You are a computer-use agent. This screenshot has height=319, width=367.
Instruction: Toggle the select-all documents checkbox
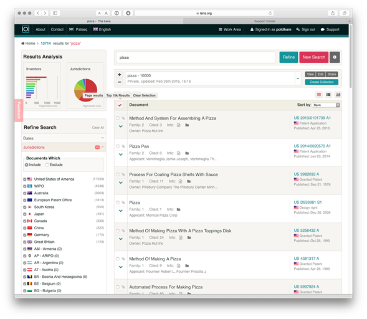pos(120,105)
